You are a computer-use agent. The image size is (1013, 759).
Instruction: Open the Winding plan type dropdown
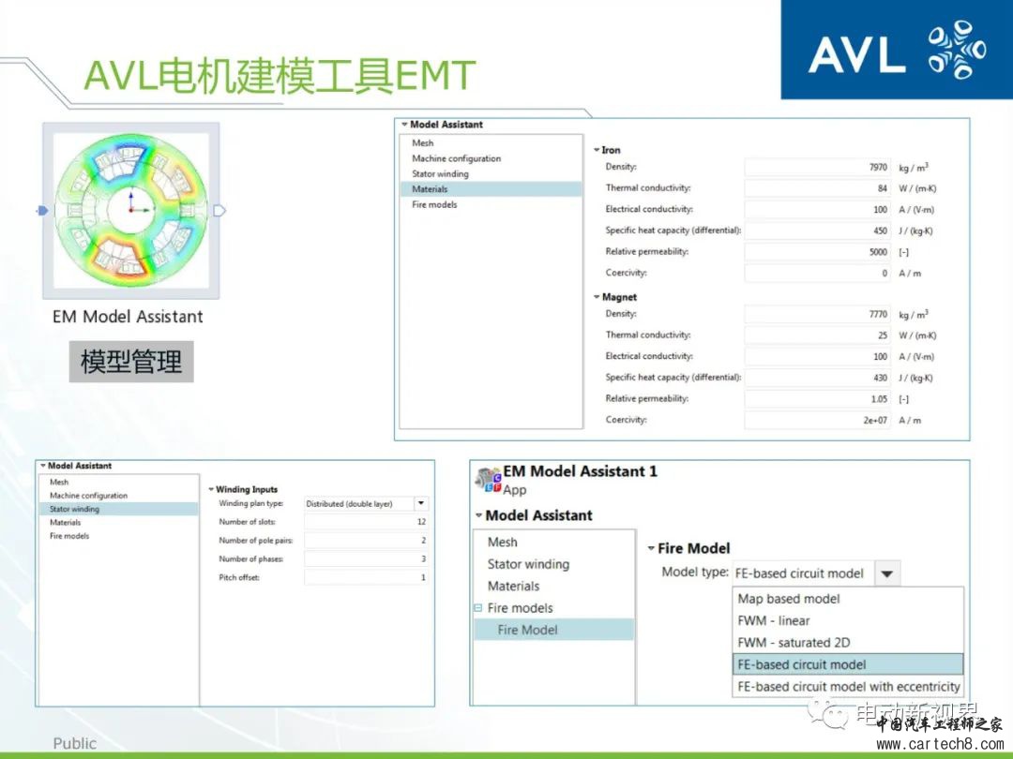[421, 503]
